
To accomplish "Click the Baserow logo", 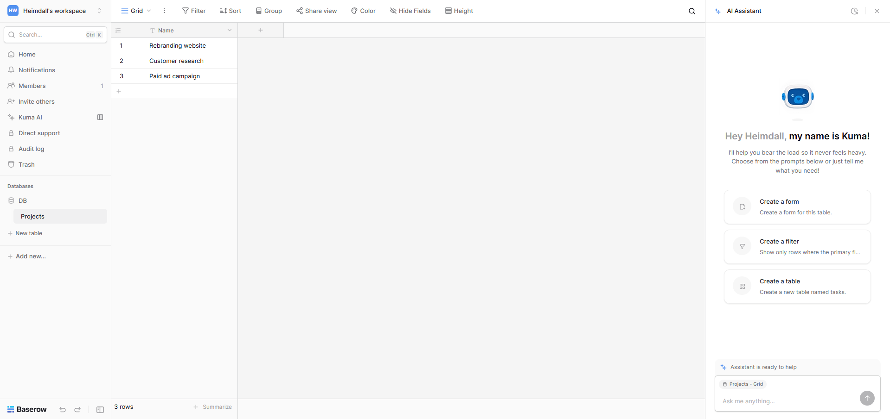I will (x=26, y=409).
